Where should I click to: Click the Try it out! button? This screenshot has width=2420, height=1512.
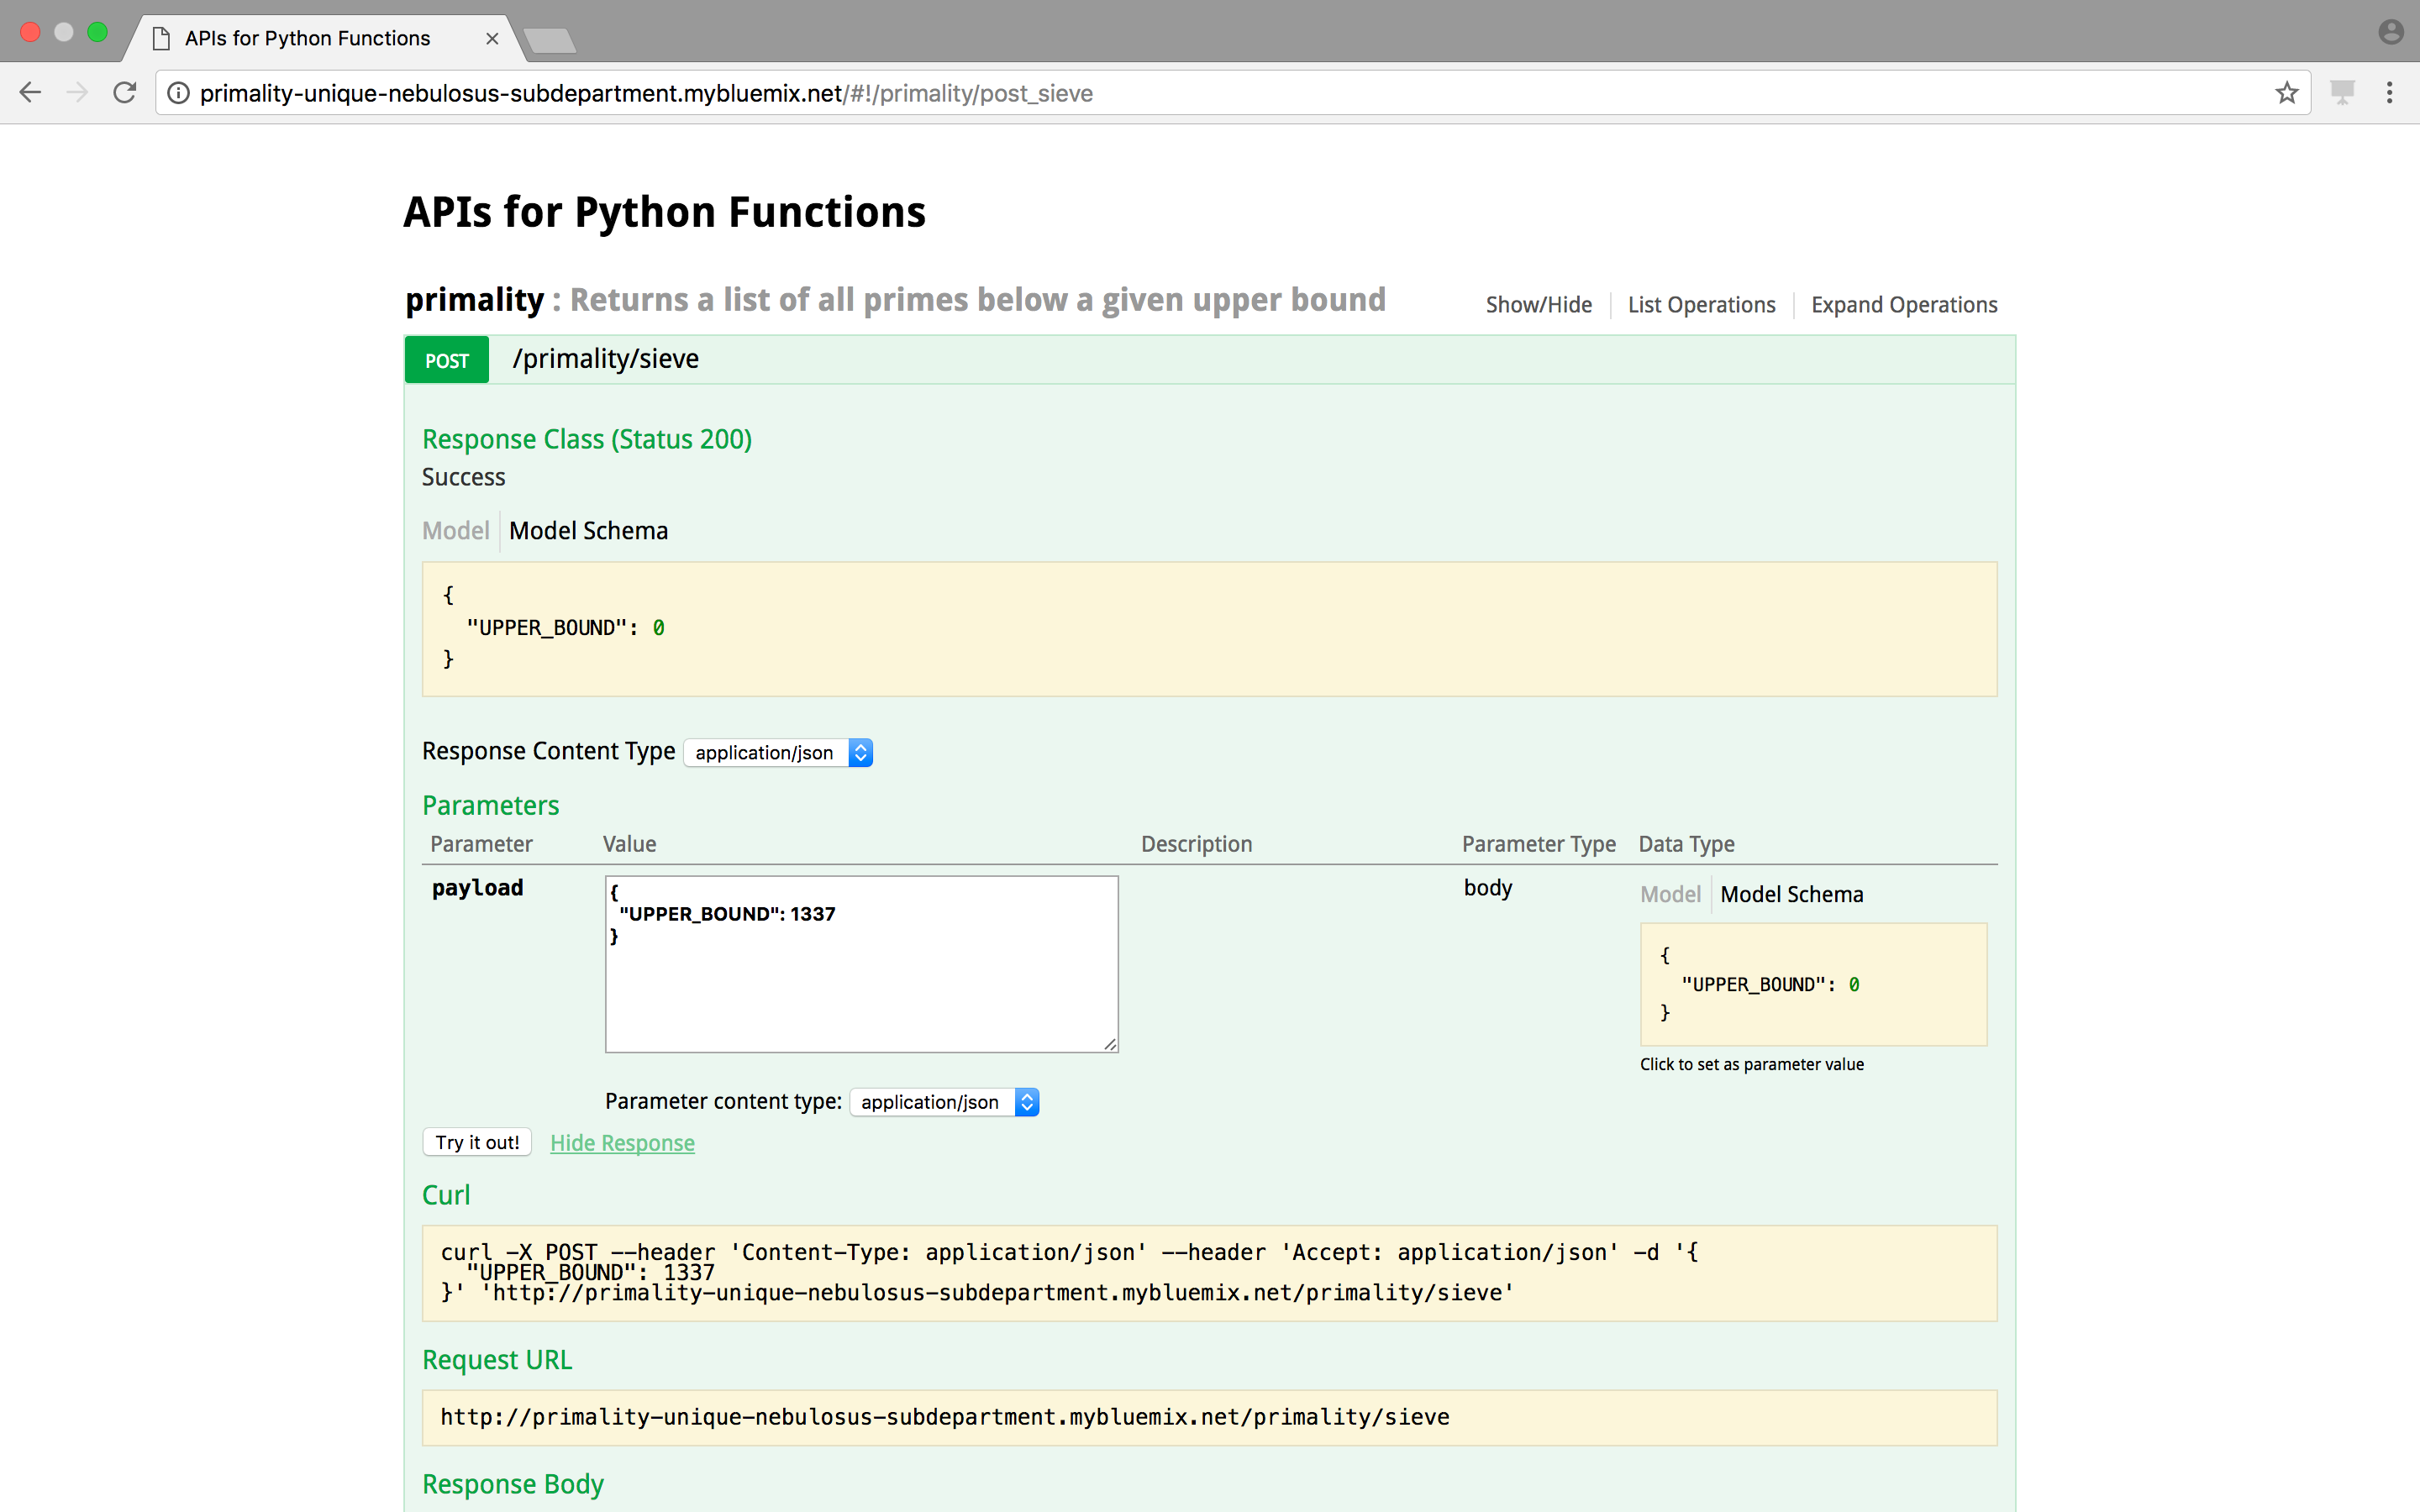(x=477, y=1142)
